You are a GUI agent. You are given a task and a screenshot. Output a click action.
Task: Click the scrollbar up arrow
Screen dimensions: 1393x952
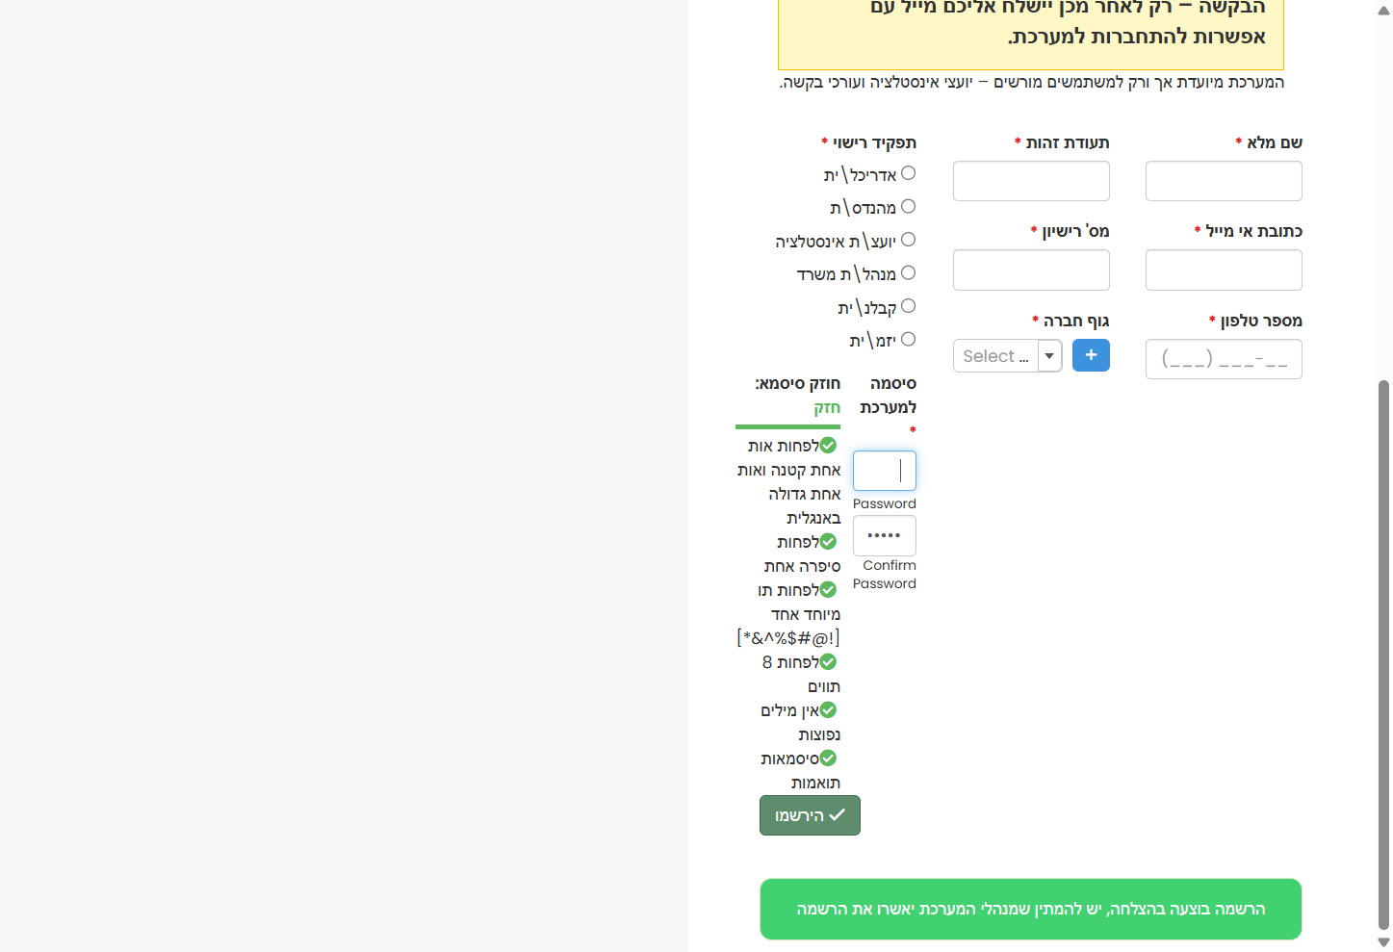pos(1383,10)
